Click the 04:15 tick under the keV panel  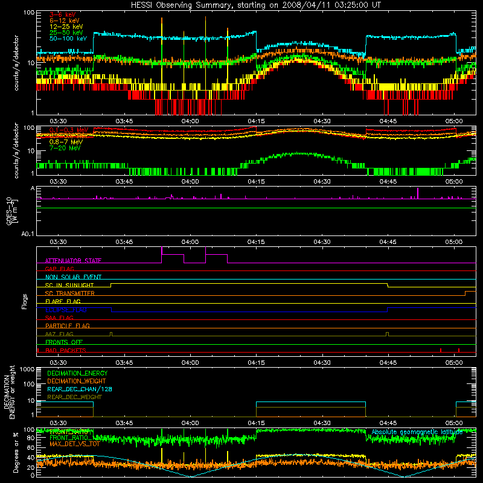(256, 121)
